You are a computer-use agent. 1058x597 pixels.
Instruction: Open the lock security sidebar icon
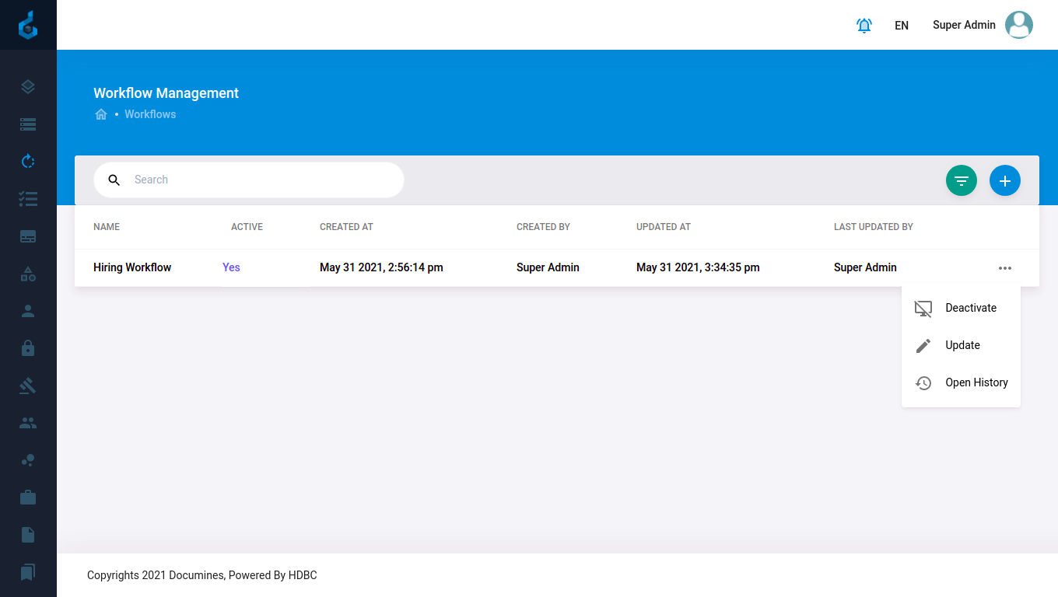pyautogui.click(x=28, y=348)
